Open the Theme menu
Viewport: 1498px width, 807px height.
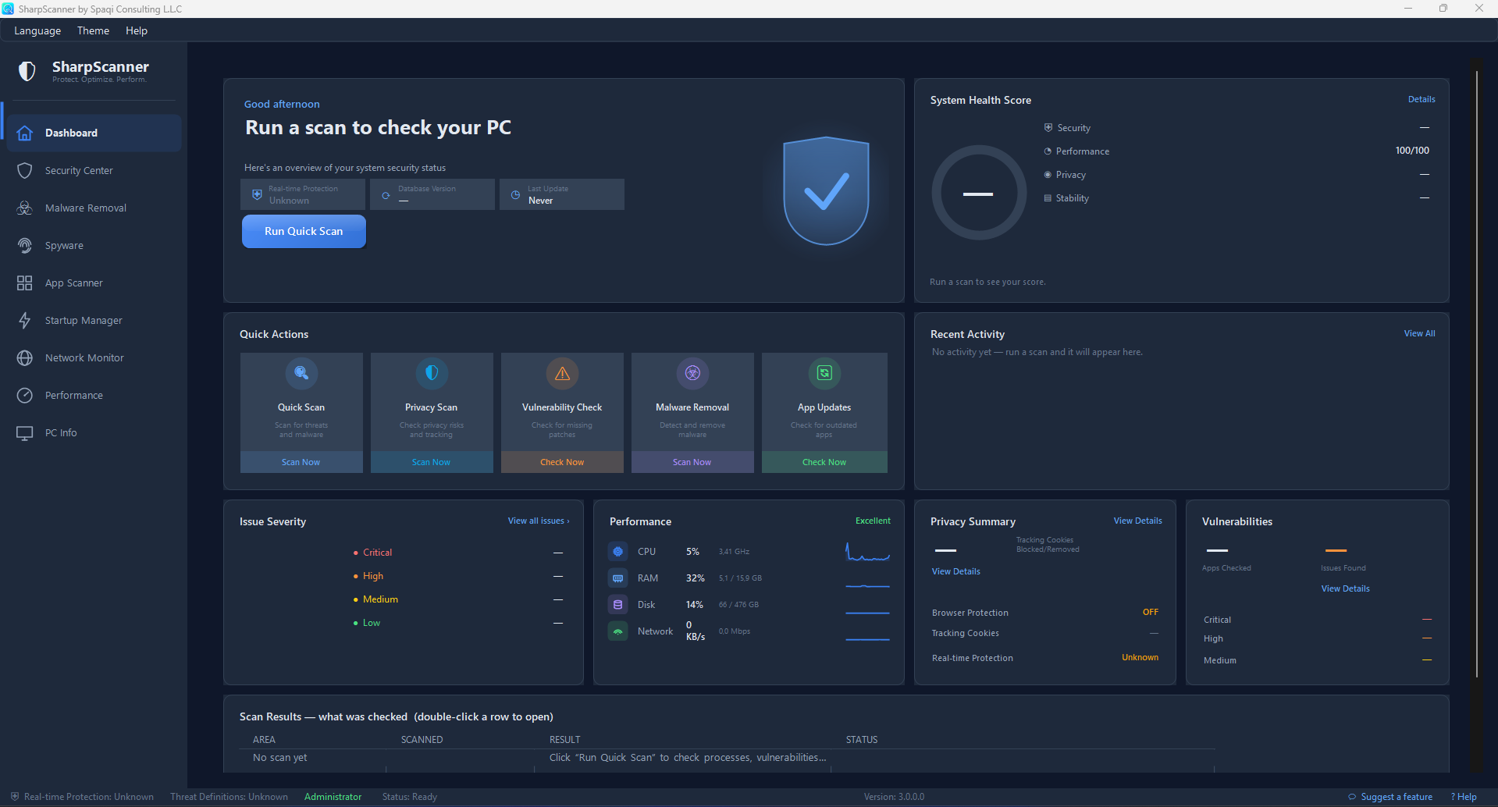[x=93, y=30]
